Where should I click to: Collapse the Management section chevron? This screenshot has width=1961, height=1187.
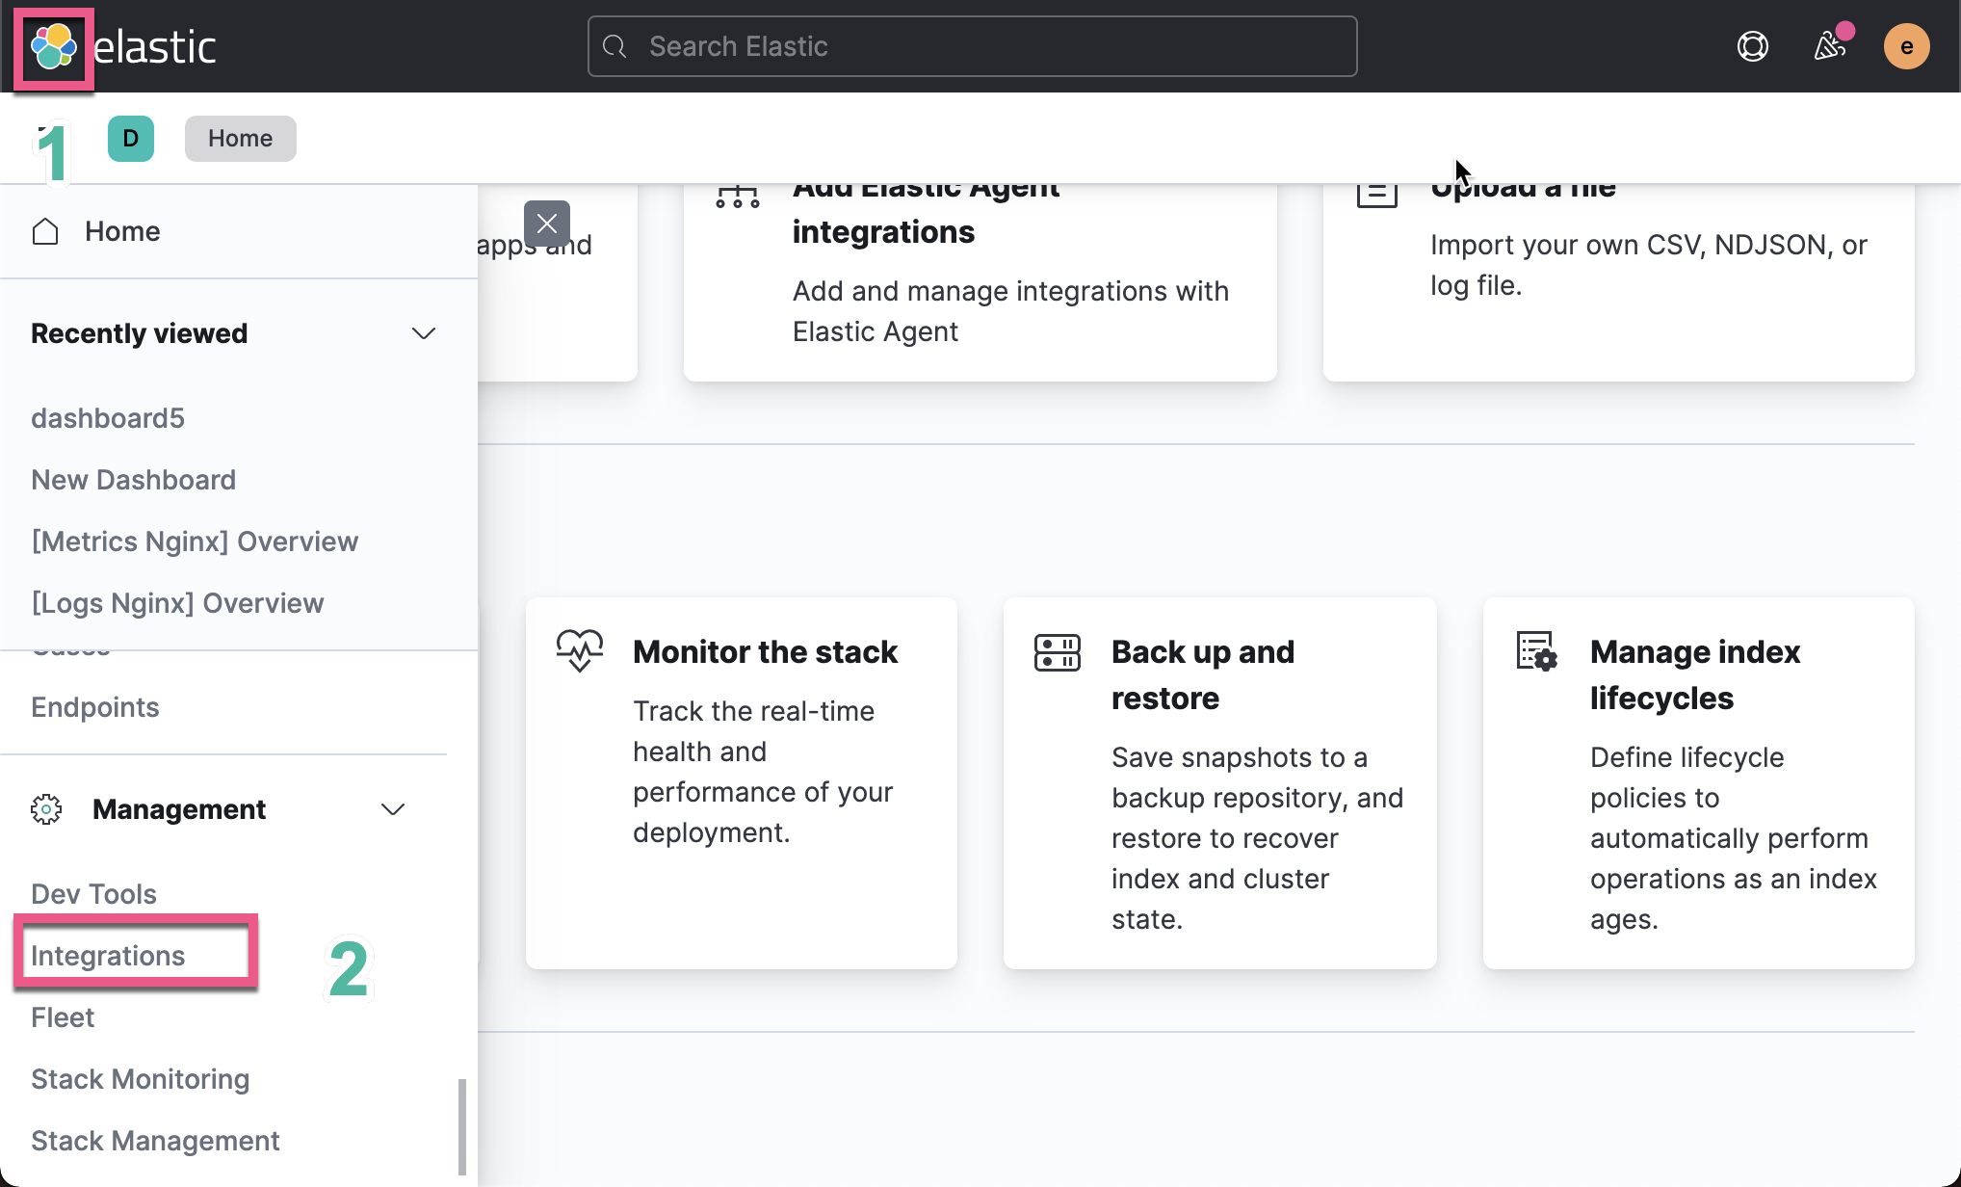point(393,809)
